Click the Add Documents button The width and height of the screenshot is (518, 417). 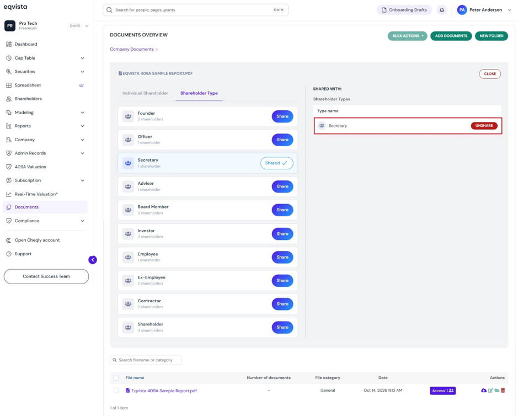pos(451,36)
